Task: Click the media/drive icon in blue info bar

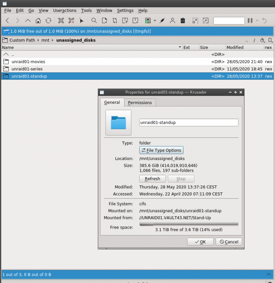Action: [6, 31]
